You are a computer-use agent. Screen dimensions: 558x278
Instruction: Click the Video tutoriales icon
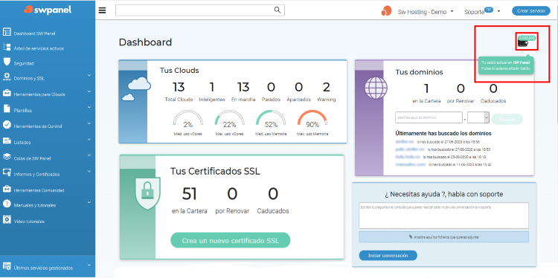tap(7, 220)
